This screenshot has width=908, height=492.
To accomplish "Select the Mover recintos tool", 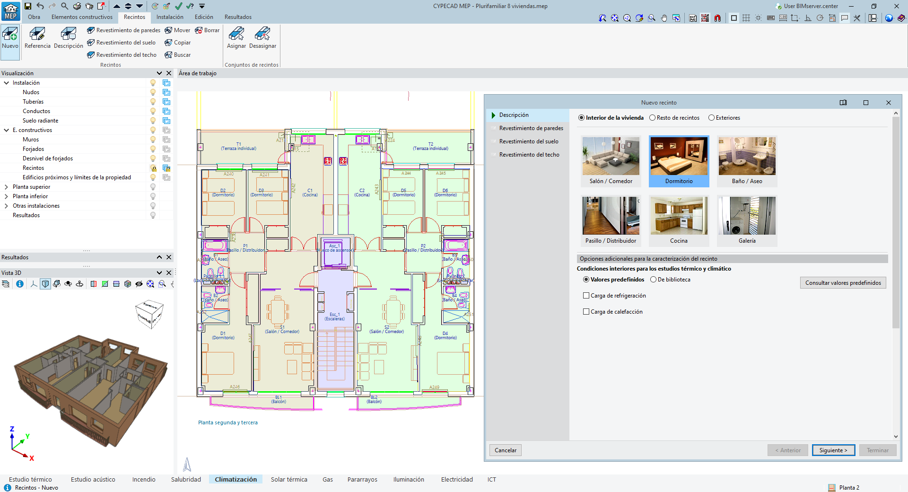I will click(x=177, y=30).
